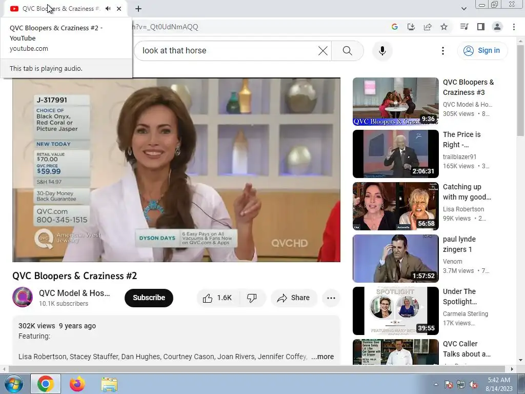Image resolution: width=525 pixels, height=394 pixels.
Task: Click the vertical page scrollbar
Action: click(521, 90)
